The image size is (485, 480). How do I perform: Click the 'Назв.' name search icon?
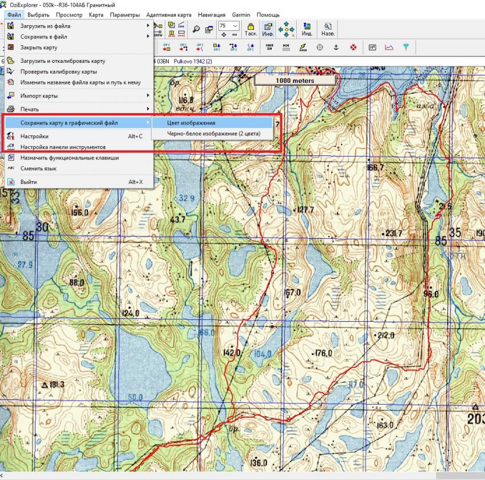point(328,29)
